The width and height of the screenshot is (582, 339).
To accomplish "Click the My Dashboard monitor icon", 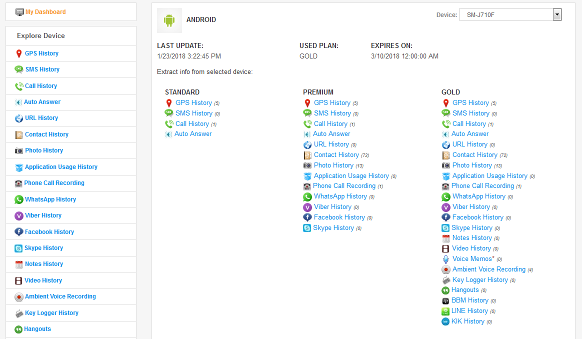I will (19, 12).
